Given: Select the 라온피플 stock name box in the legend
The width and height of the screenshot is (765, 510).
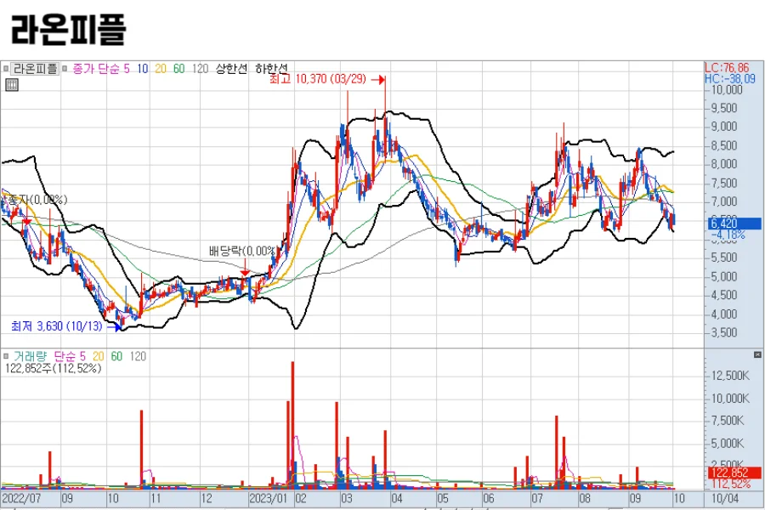Looking at the screenshot, I should [x=35, y=69].
